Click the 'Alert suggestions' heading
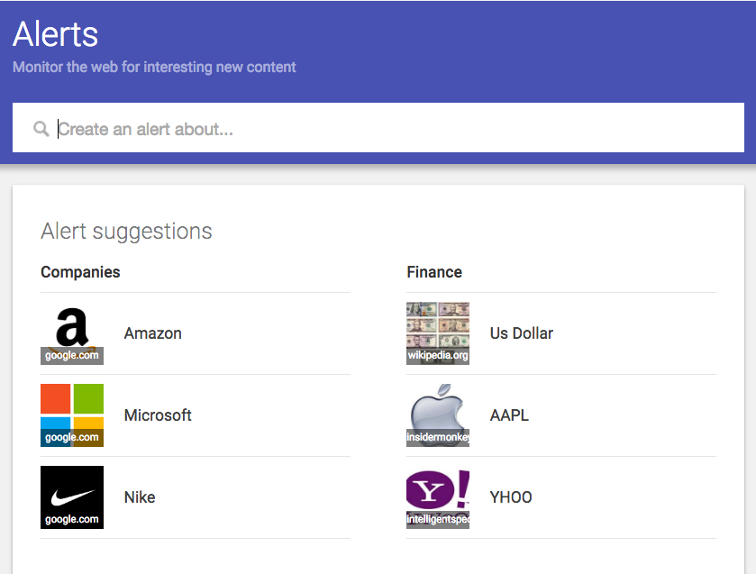This screenshot has height=574, width=756. (x=126, y=232)
